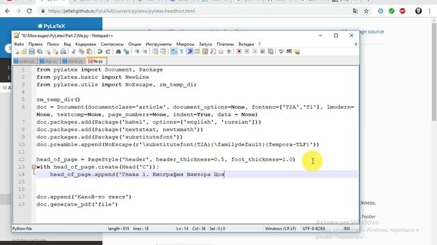Open the Синтаксисы menu
Image resolution: width=437 pixels, height=245 pixels.
(x=112, y=44)
